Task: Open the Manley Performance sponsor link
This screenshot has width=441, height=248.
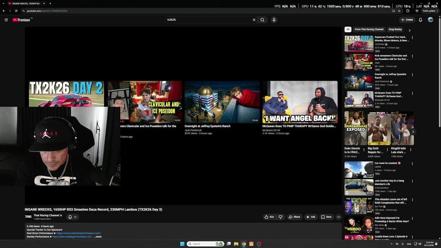Action: click(72, 237)
